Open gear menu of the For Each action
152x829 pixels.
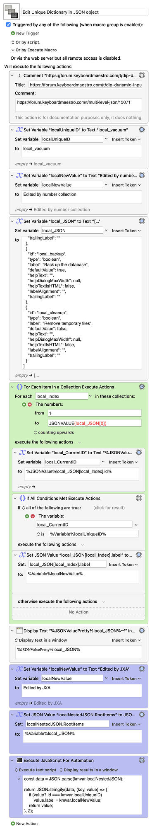[142, 387]
